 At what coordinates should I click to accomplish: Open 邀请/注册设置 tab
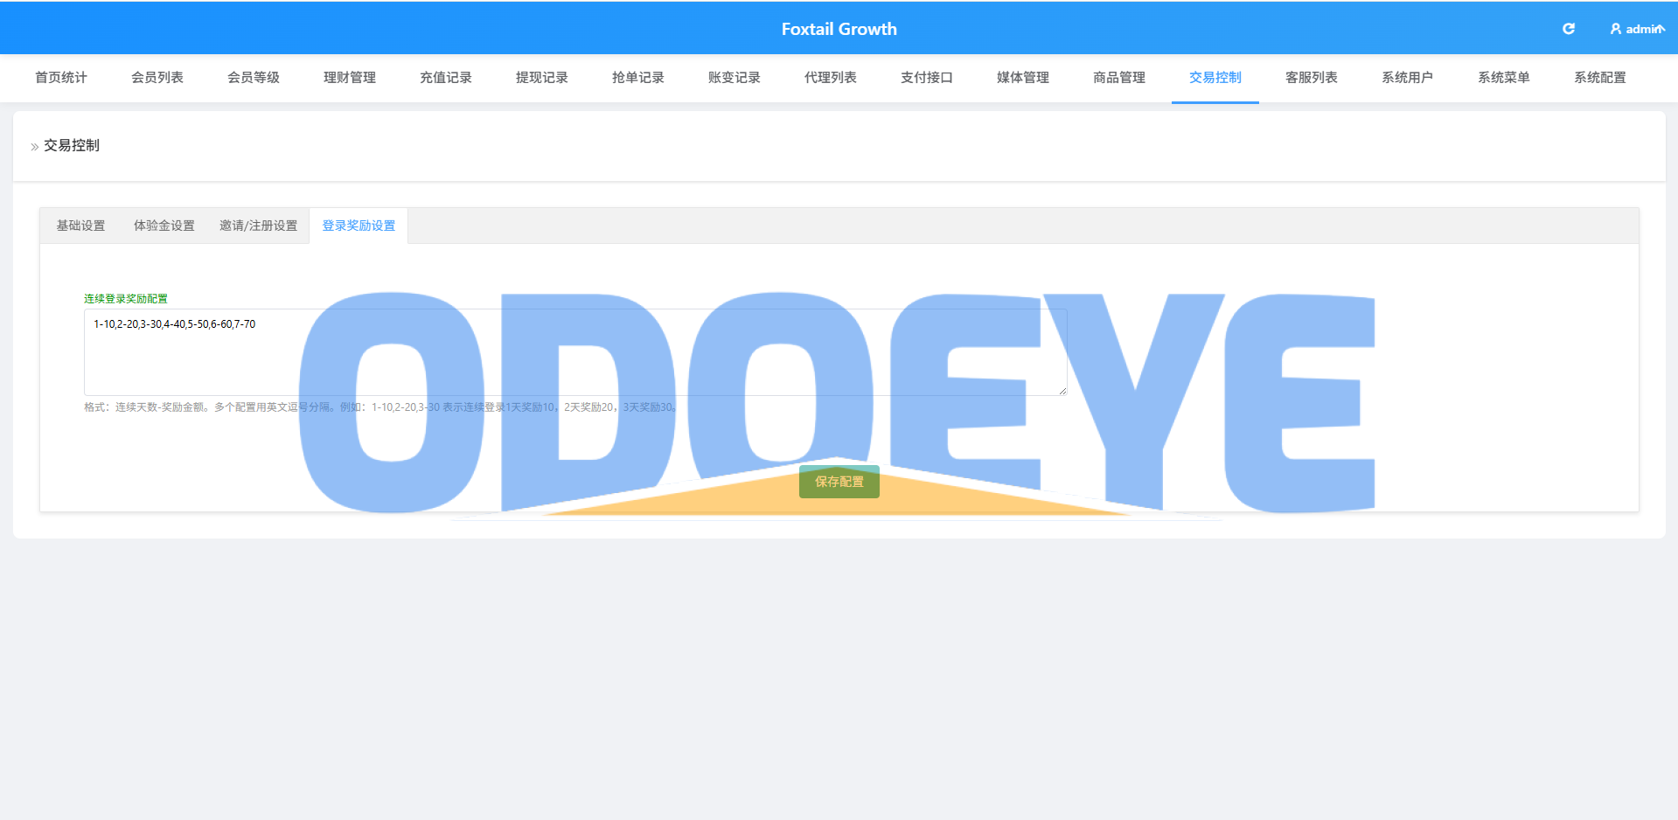[x=258, y=226]
